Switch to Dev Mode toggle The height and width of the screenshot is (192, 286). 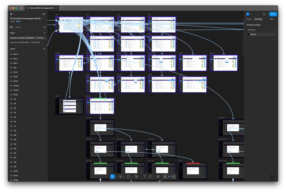(174, 176)
